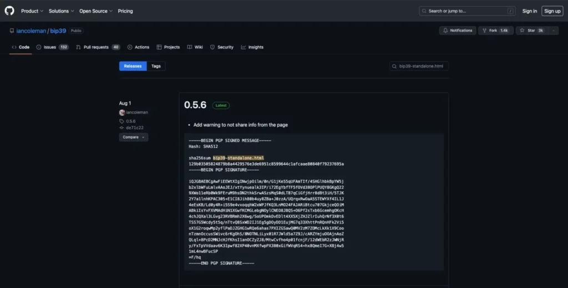Screen dimensions: 568x288
Task: Open the 0.5.6 release title
Action: tap(195, 105)
